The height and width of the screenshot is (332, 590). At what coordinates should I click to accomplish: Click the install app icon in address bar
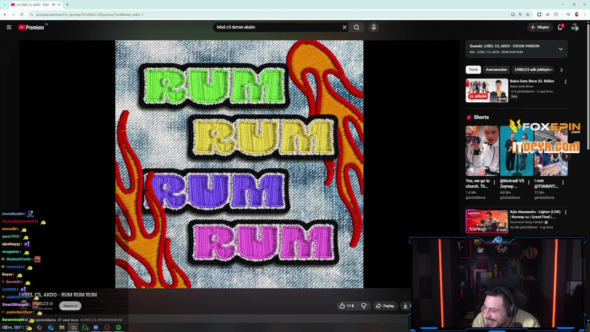(x=513, y=14)
